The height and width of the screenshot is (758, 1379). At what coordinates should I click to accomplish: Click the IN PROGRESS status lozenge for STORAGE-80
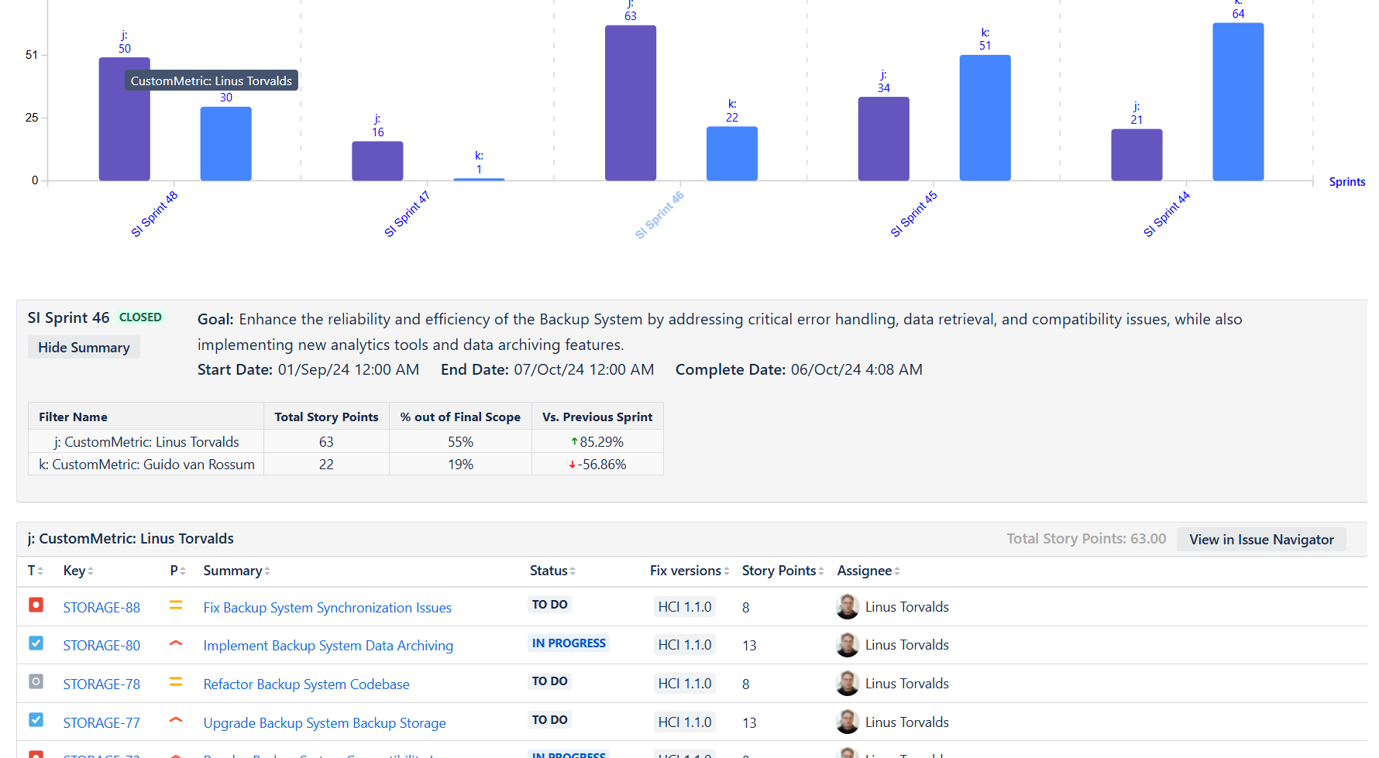pyautogui.click(x=568, y=643)
